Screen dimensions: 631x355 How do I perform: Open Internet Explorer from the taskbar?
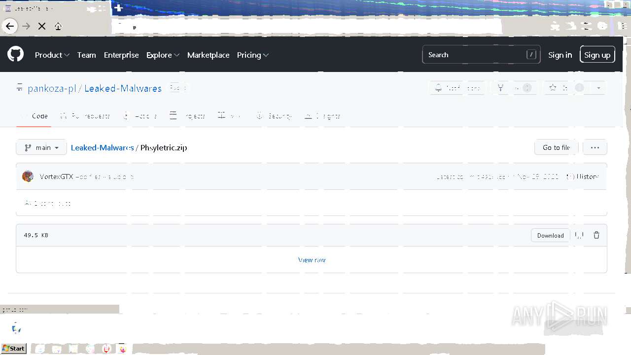40,349
